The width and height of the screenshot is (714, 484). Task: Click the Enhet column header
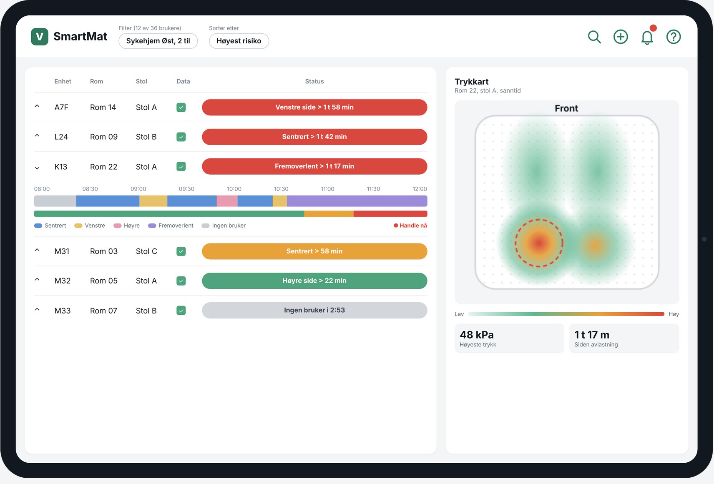[x=63, y=81]
